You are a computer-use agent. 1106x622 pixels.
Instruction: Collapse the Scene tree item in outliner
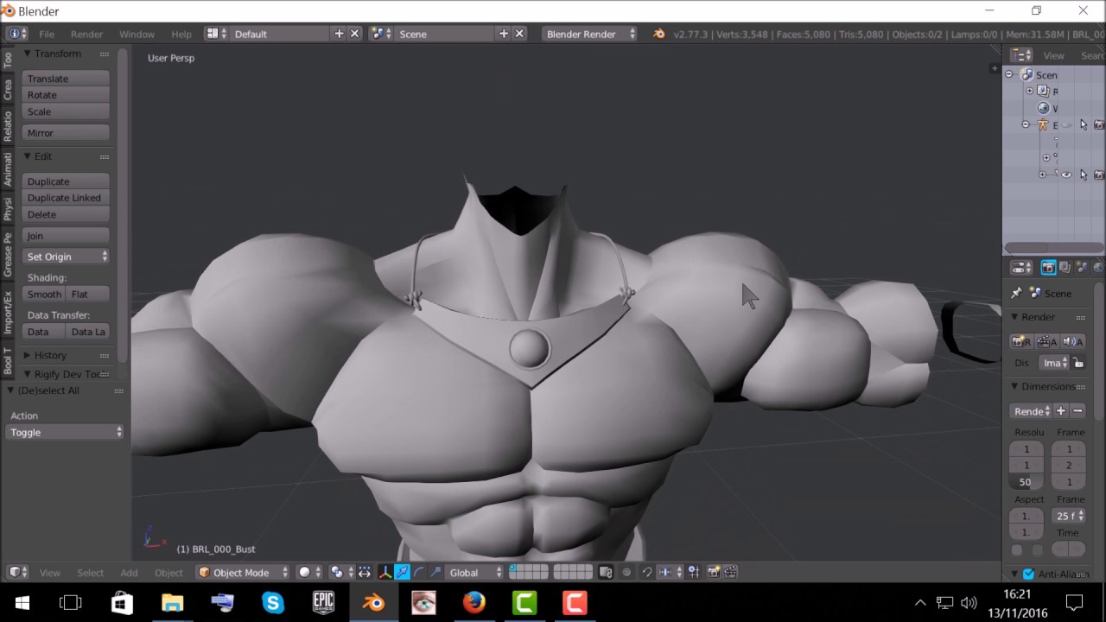(x=1008, y=75)
